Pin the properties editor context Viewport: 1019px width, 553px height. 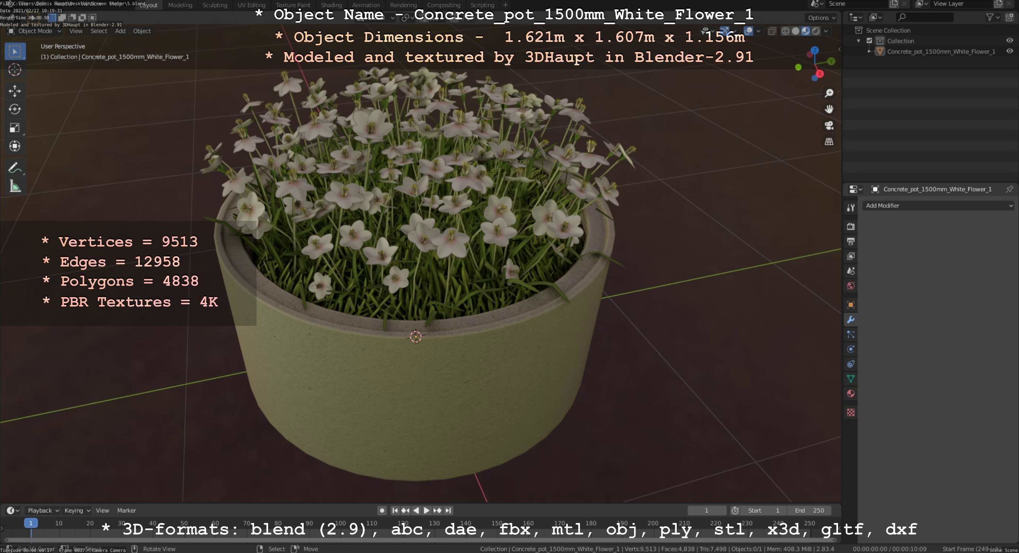[1009, 189]
